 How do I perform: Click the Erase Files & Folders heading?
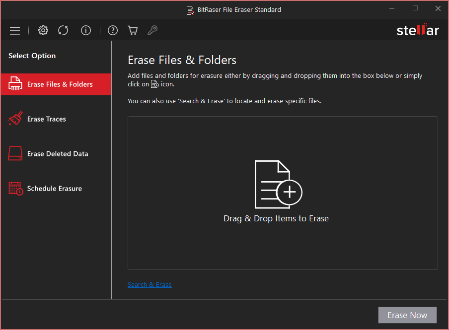point(182,60)
